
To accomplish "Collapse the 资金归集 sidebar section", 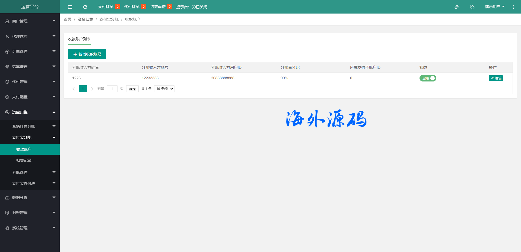I will click(30, 112).
